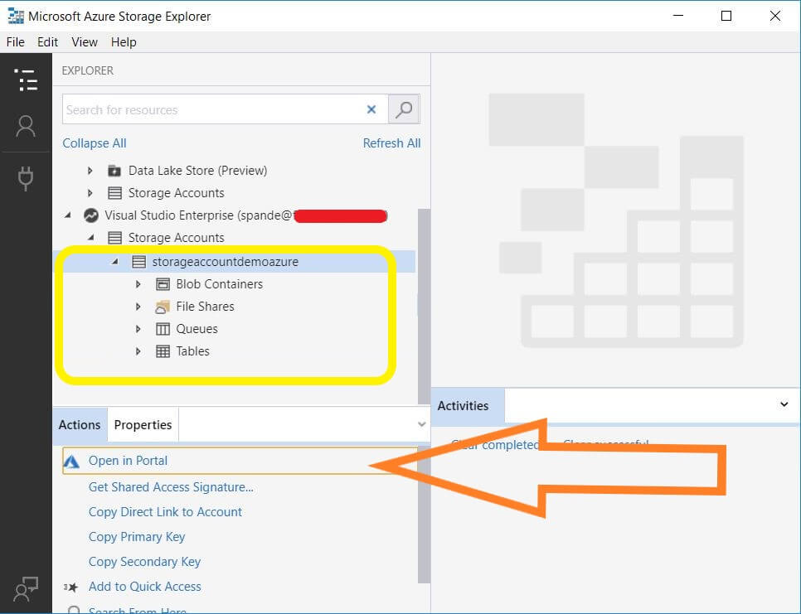Image resolution: width=801 pixels, height=614 pixels.
Task: Open the View menu
Action: click(x=85, y=42)
